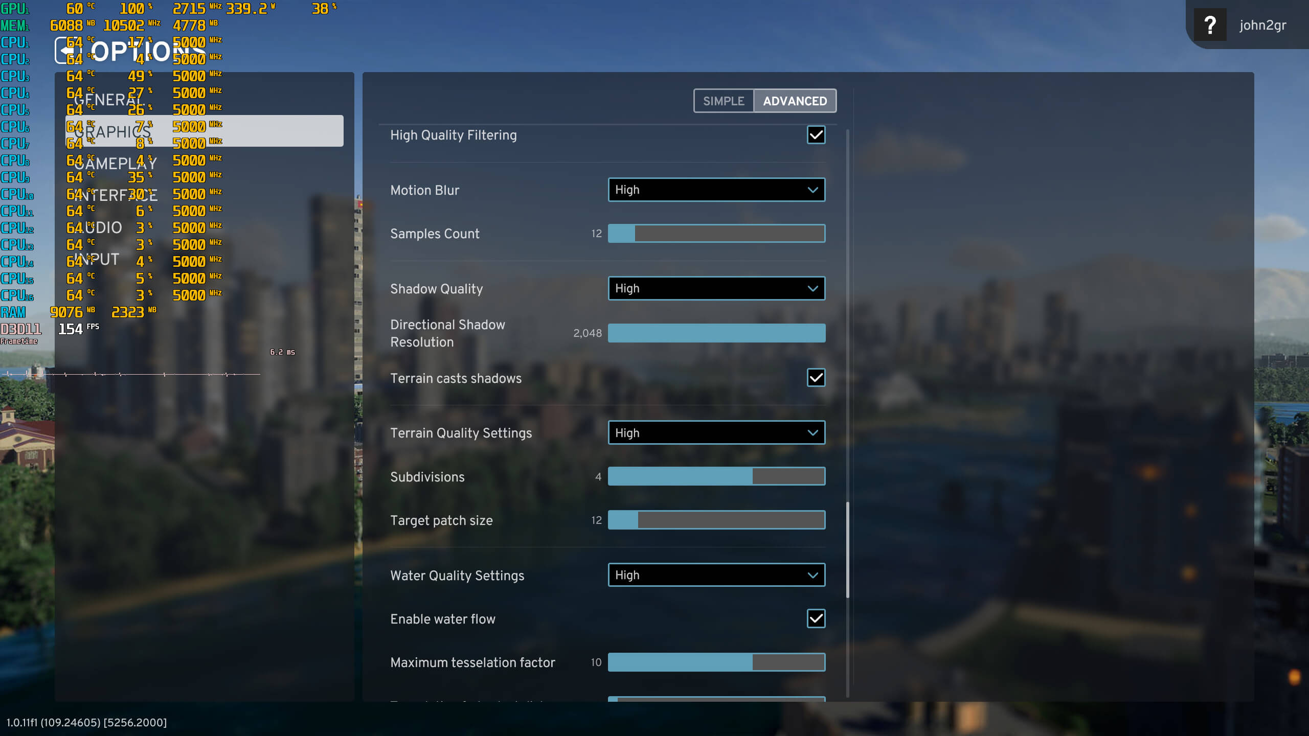This screenshot has height=736, width=1309.
Task: Set the Maximum tesselation factor slider
Action: click(x=716, y=662)
